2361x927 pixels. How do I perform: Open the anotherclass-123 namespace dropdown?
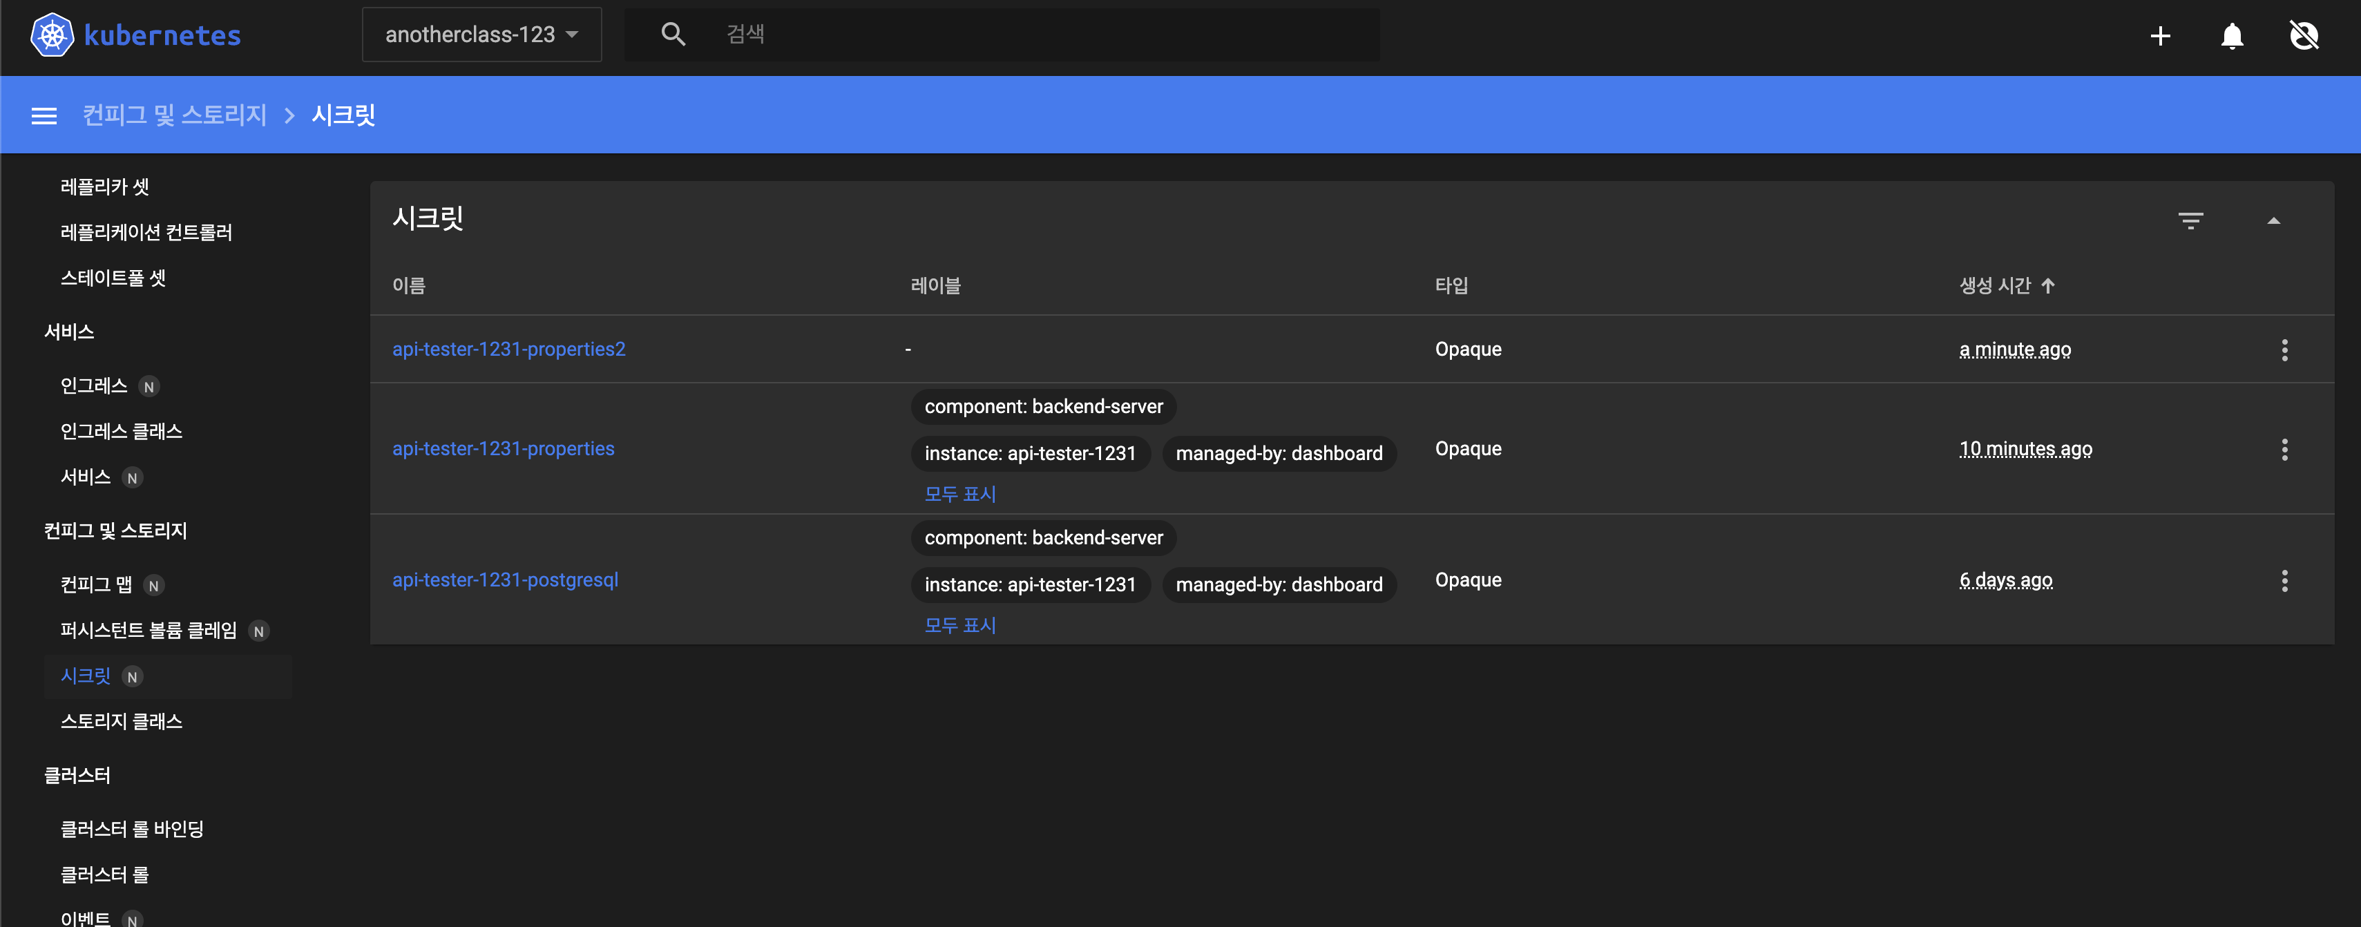point(481,35)
